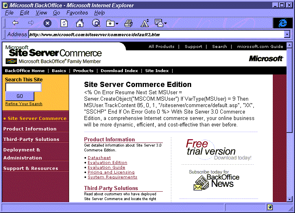295x213 pixels.
Task: Go back with the Back arrow
Action: 15,23
